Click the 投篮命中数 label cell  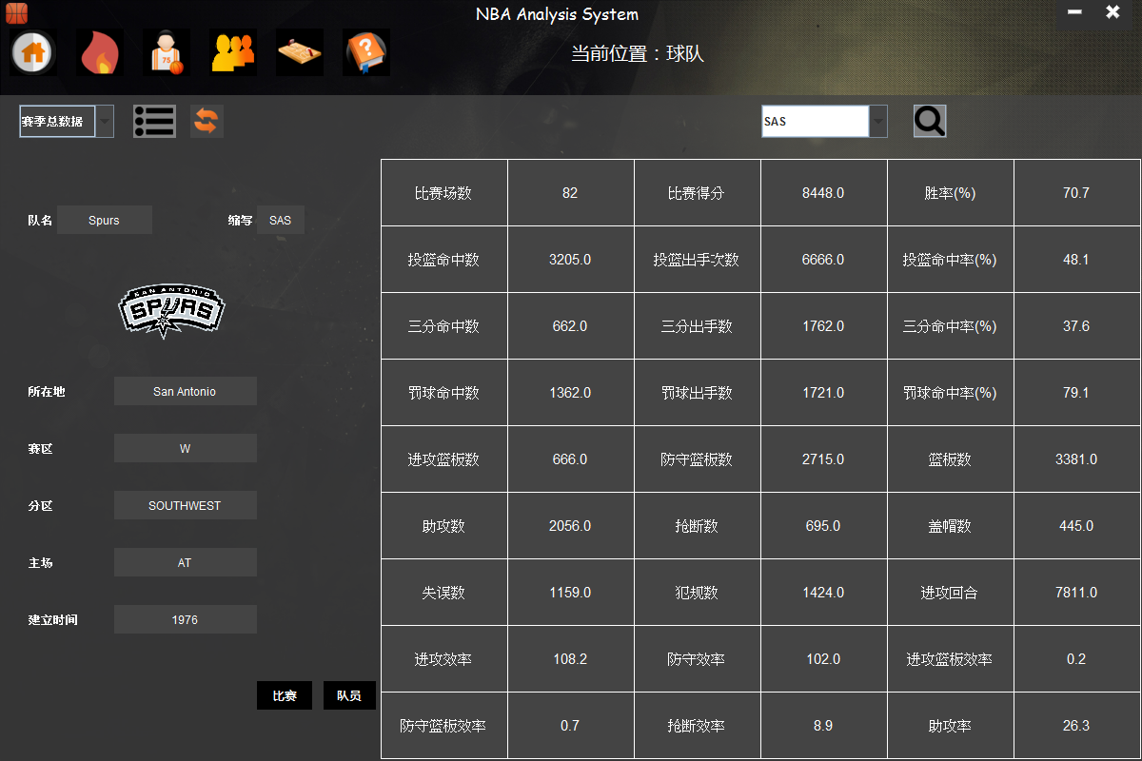(444, 260)
